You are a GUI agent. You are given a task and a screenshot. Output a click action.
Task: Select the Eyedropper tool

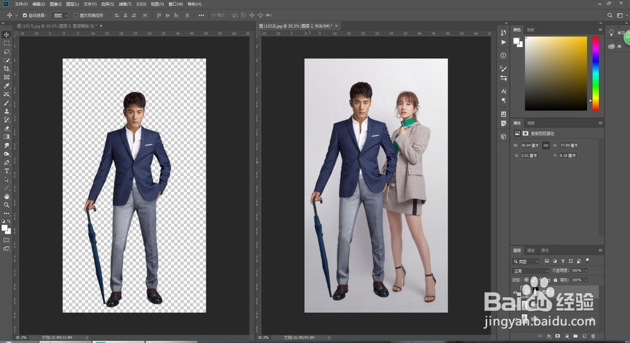click(6, 86)
